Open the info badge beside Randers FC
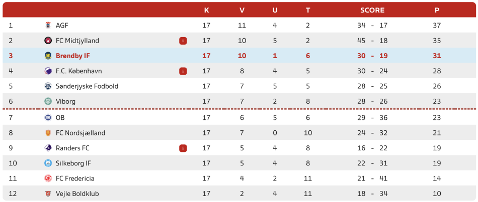The width and height of the screenshot is (478, 202). pyautogui.click(x=183, y=148)
